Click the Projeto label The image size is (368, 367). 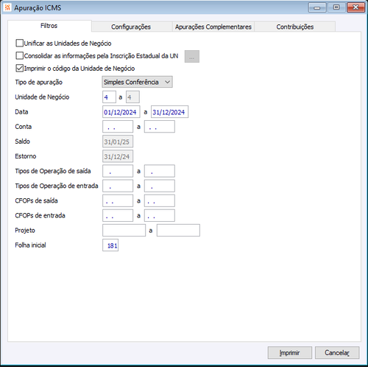(x=25, y=231)
